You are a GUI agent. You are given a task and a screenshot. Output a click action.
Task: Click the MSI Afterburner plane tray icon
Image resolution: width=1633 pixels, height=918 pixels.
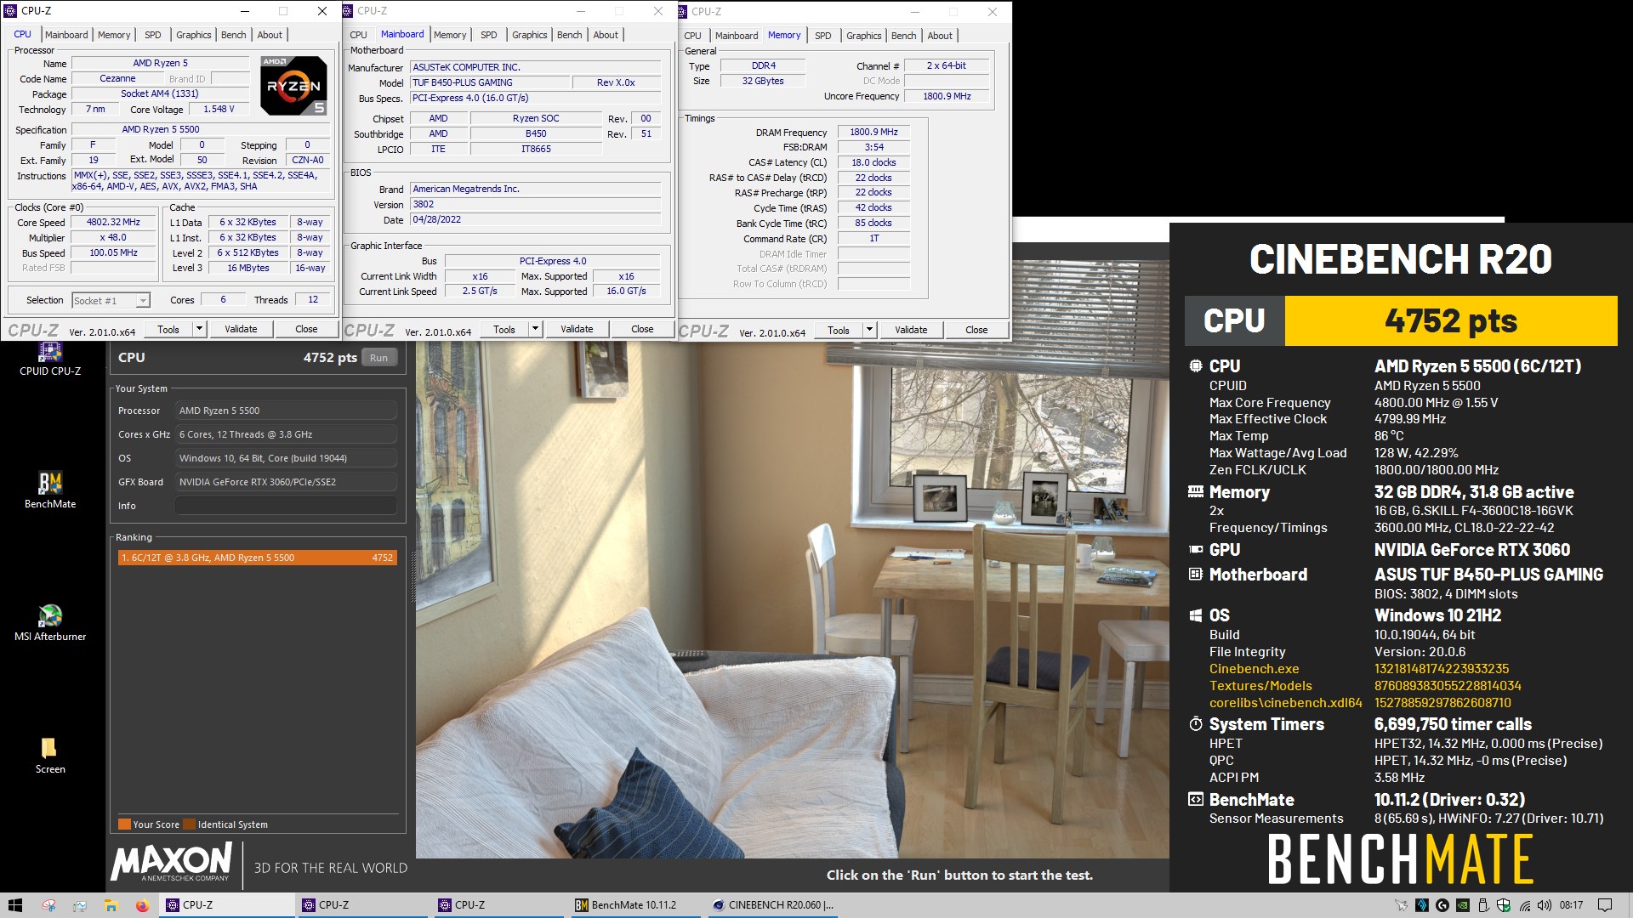[x=1400, y=905]
